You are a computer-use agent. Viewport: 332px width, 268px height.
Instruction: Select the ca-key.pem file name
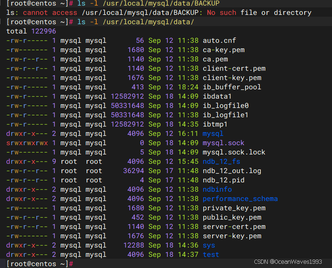point(224,50)
